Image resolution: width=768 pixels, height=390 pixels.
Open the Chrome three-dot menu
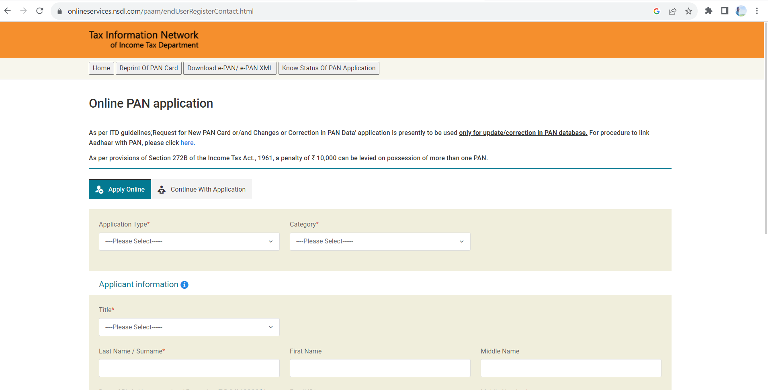click(x=757, y=11)
